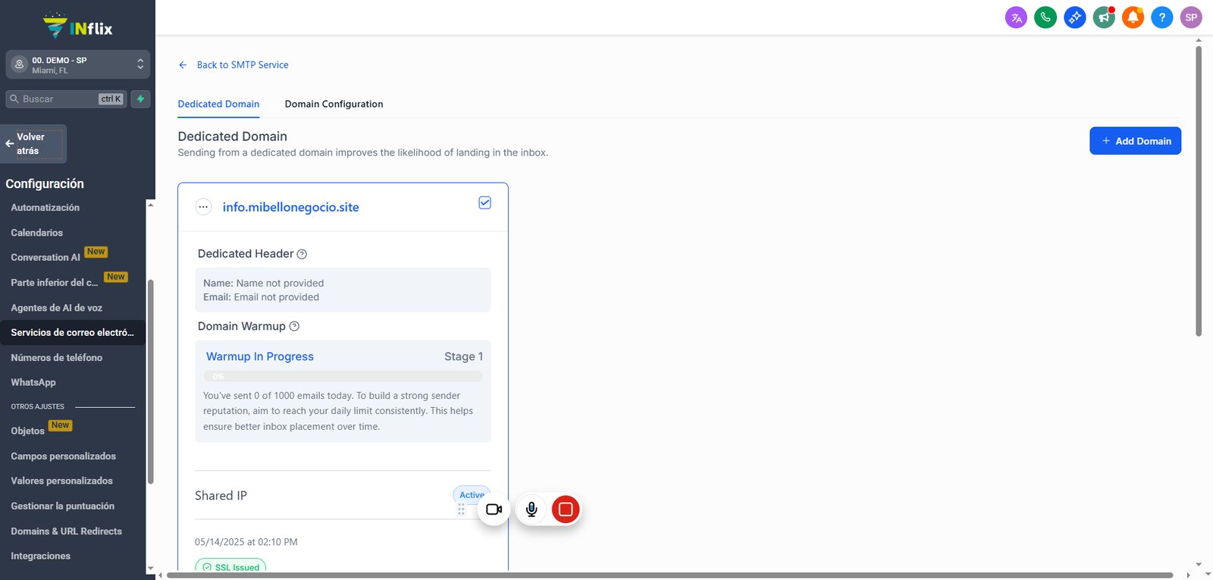Image resolution: width=1213 pixels, height=580 pixels.
Task: Open WhatsApp settings
Action: [33, 383]
